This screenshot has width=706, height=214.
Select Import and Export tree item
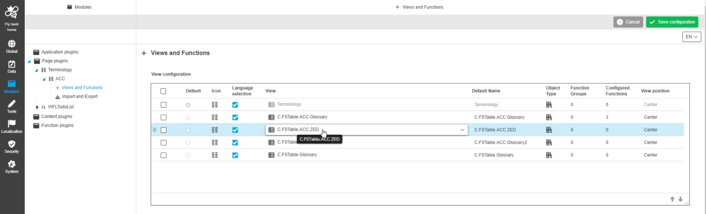click(x=80, y=97)
